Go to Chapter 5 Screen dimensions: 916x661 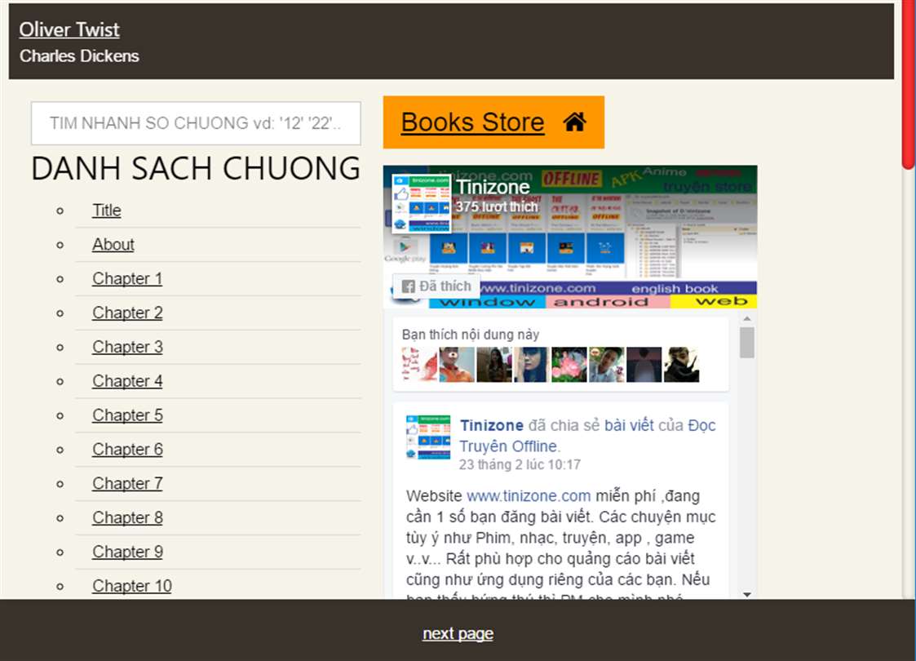click(x=127, y=415)
